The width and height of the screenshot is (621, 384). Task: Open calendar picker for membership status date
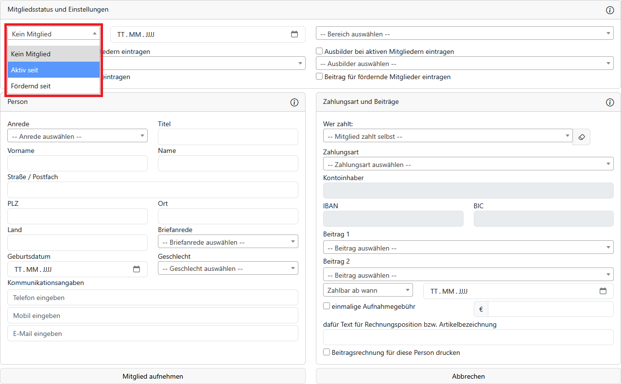[x=294, y=34]
